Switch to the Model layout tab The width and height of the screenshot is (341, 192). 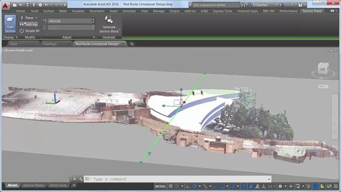pos(12,185)
